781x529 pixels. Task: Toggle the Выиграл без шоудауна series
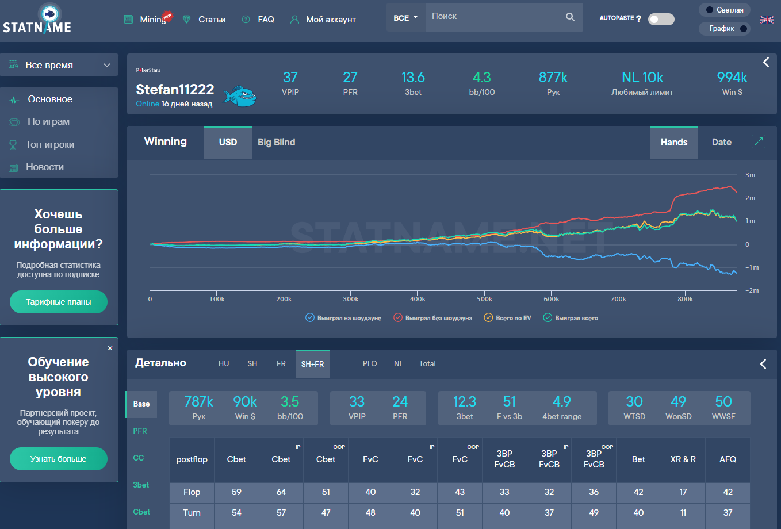(x=432, y=318)
